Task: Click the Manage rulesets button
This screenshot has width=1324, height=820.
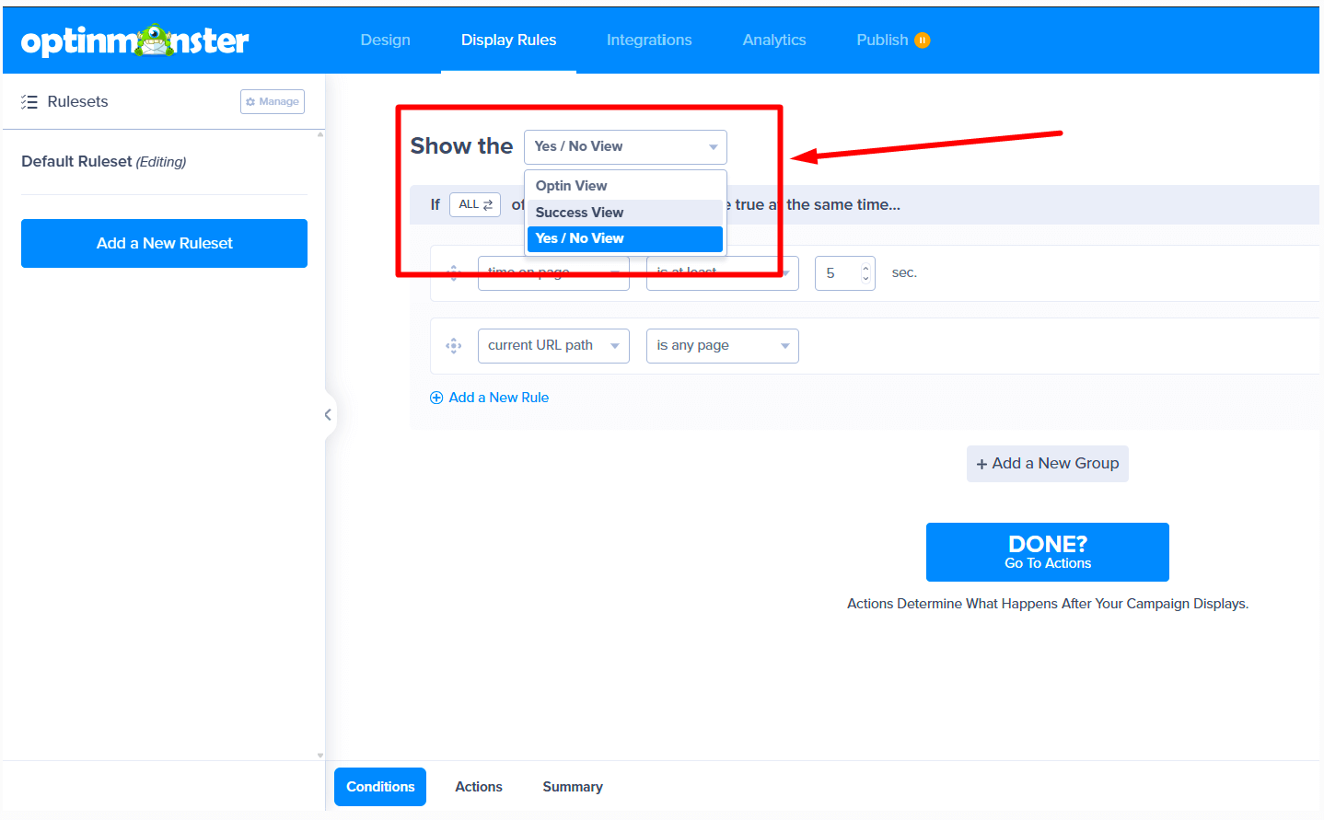Action: (x=273, y=102)
